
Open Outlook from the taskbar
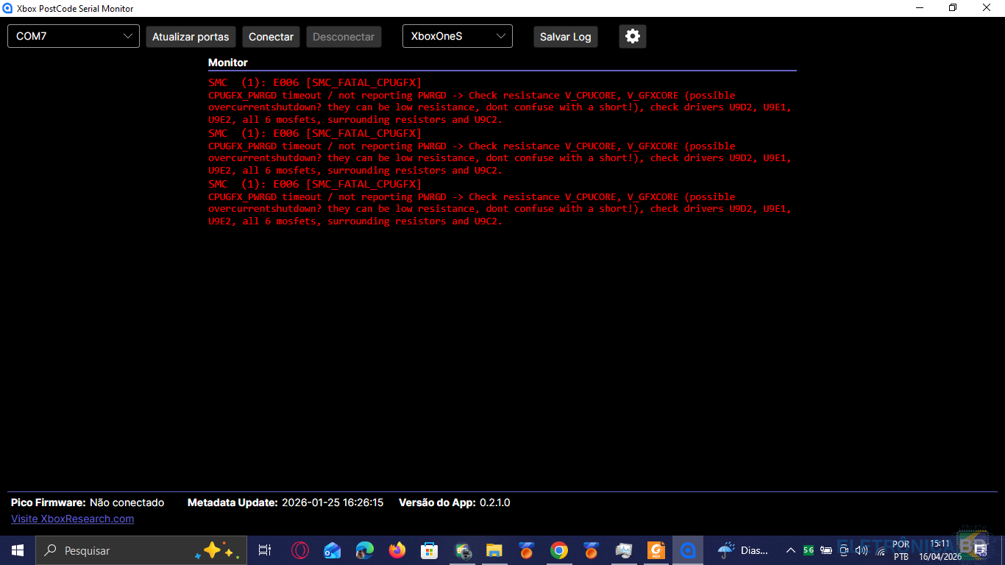click(332, 550)
